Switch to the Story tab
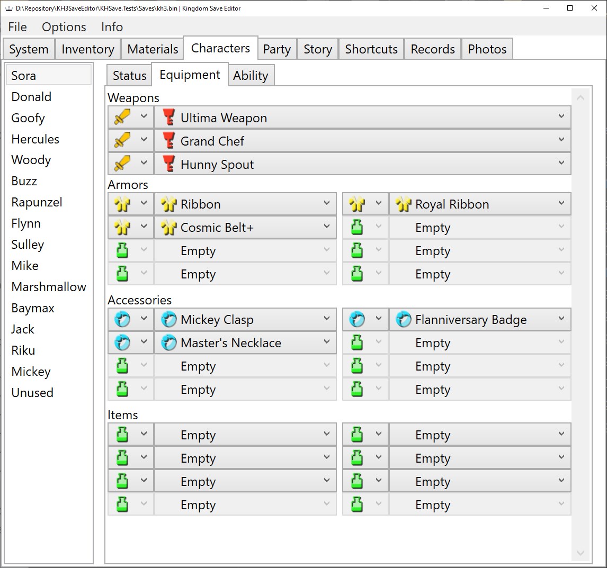Screen dimensions: 607x568 click(318, 49)
